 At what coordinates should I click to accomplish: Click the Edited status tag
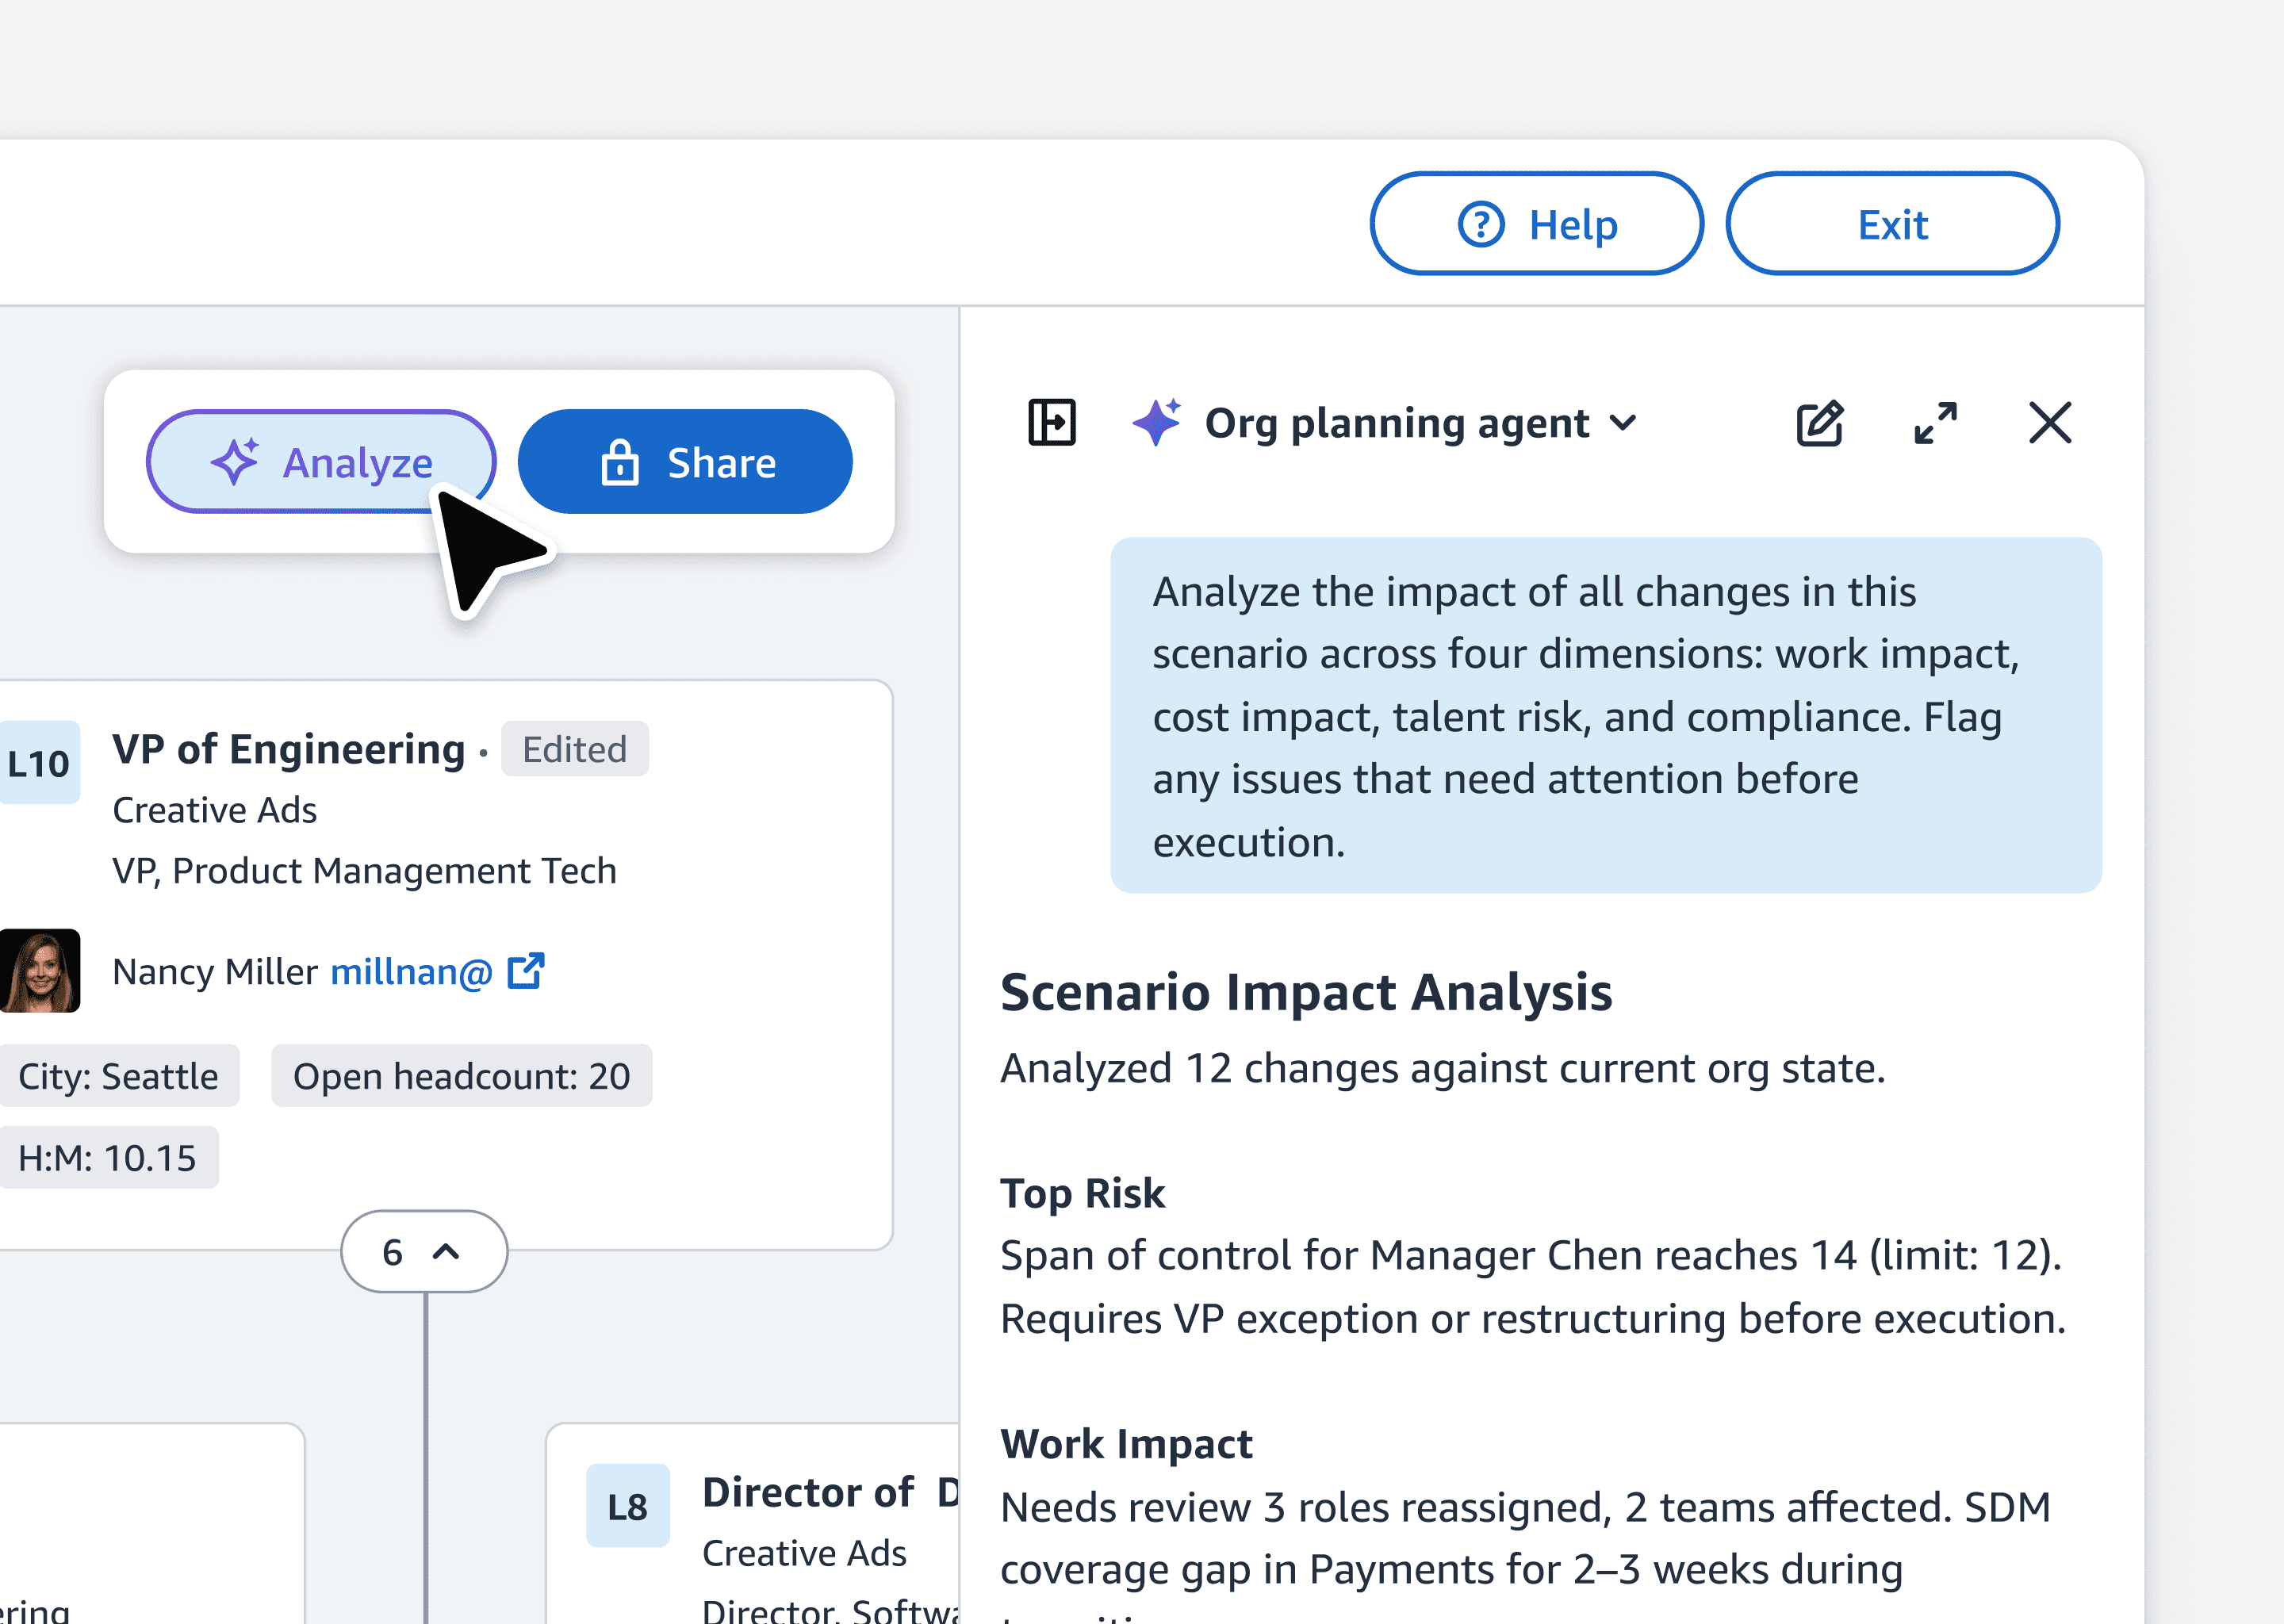point(574,749)
